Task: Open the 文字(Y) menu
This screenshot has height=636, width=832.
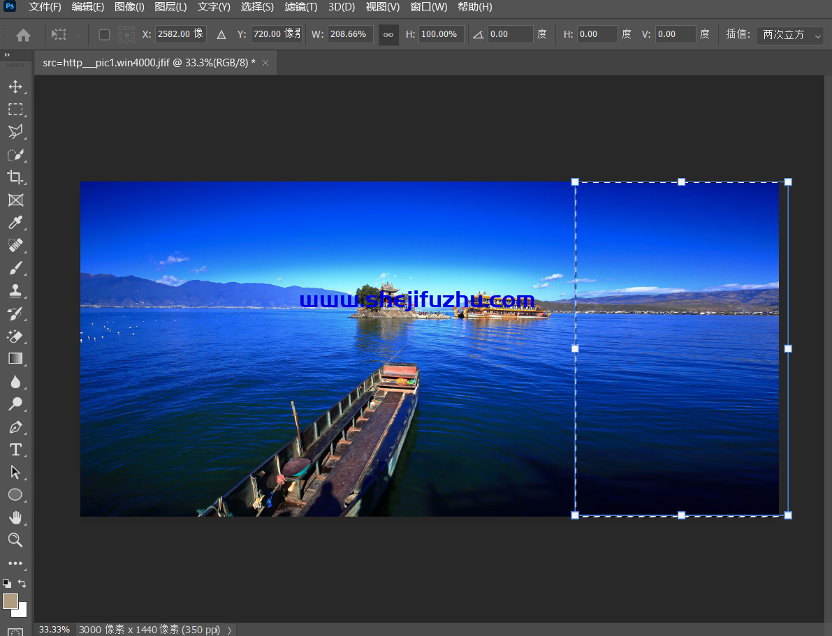Action: pyautogui.click(x=214, y=7)
